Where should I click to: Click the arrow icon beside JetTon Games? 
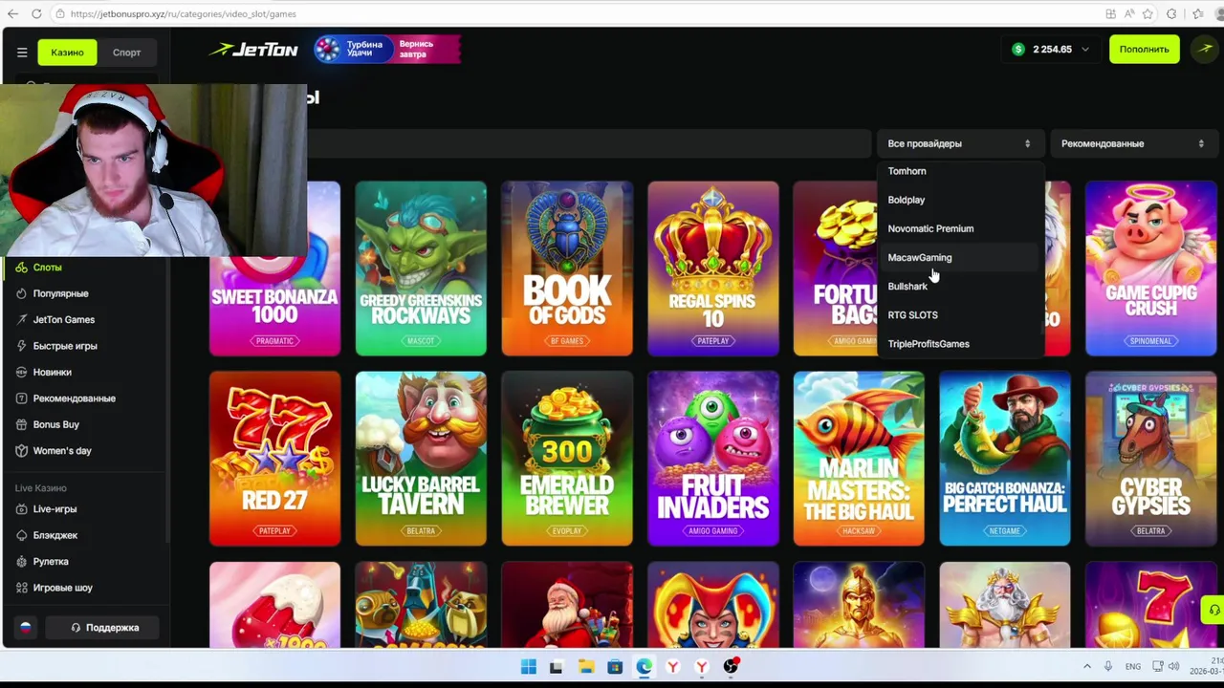pos(22,319)
